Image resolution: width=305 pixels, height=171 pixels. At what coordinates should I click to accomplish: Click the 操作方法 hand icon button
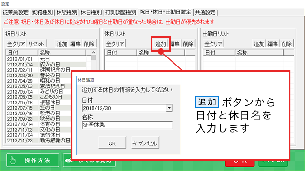click(33, 160)
